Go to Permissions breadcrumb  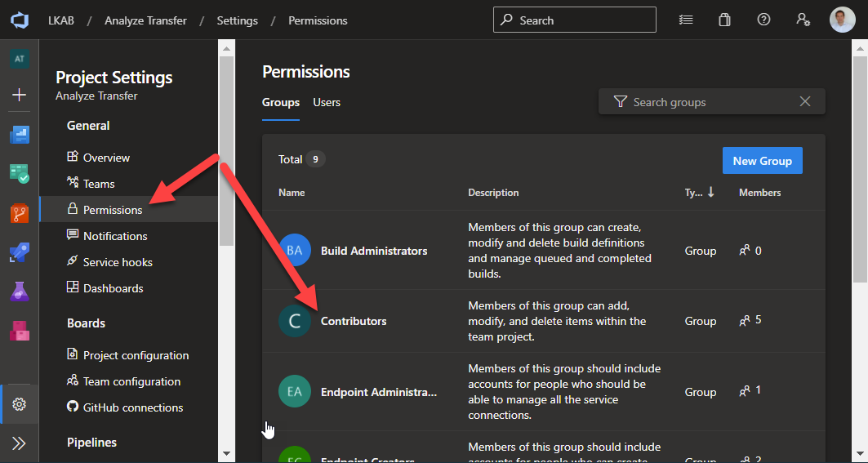click(318, 20)
